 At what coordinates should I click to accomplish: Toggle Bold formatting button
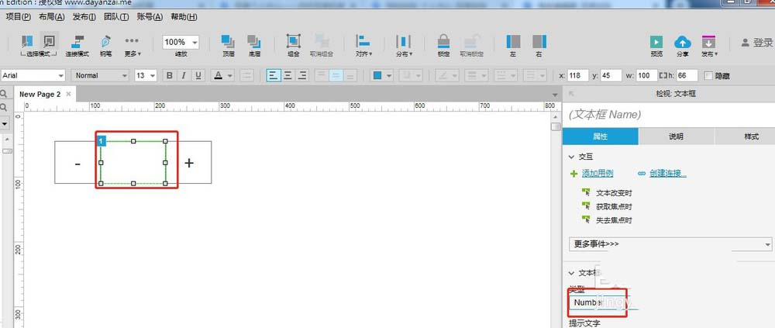coord(170,75)
